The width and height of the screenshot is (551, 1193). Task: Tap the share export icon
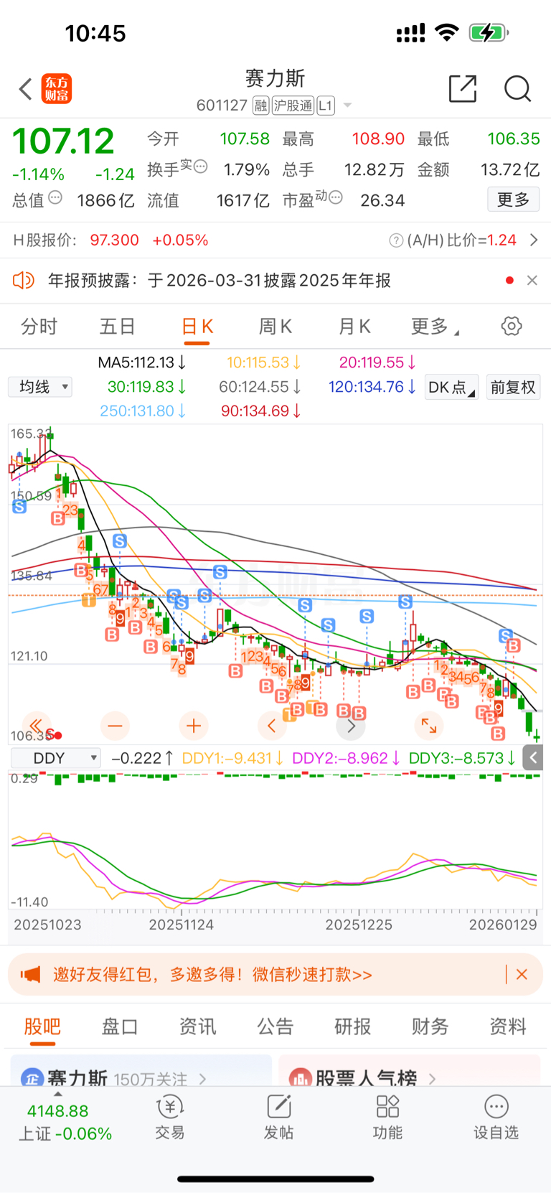(x=463, y=88)
